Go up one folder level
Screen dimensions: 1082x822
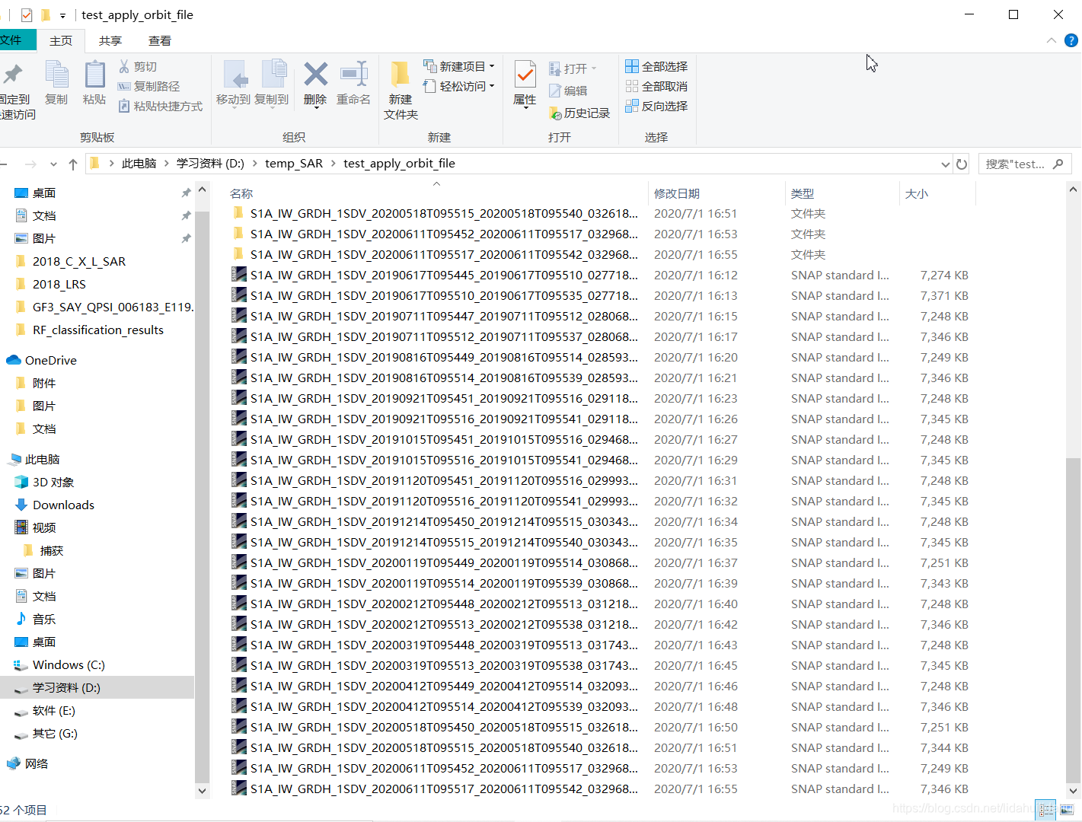pos(73,164)
